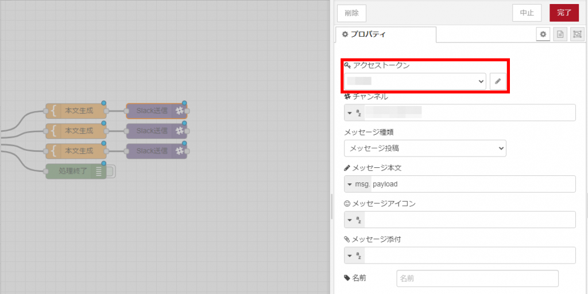The image size is (588, 294).
Task: Open node settings gear icon tab
Action: click(x=543, y=34)
